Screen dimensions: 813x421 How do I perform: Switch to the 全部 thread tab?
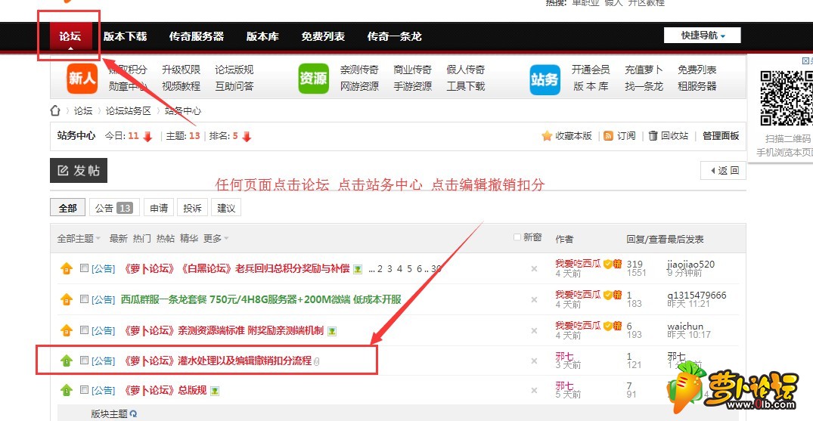(67, 208)
